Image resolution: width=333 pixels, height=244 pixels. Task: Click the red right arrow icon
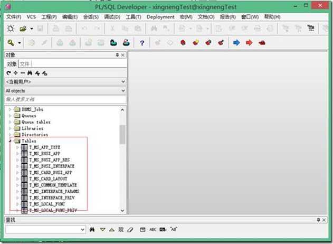(249, 43)
